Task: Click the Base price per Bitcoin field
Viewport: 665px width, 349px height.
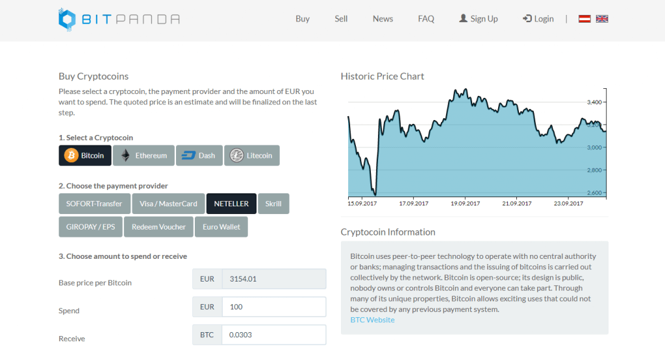Action: point(274,279)
